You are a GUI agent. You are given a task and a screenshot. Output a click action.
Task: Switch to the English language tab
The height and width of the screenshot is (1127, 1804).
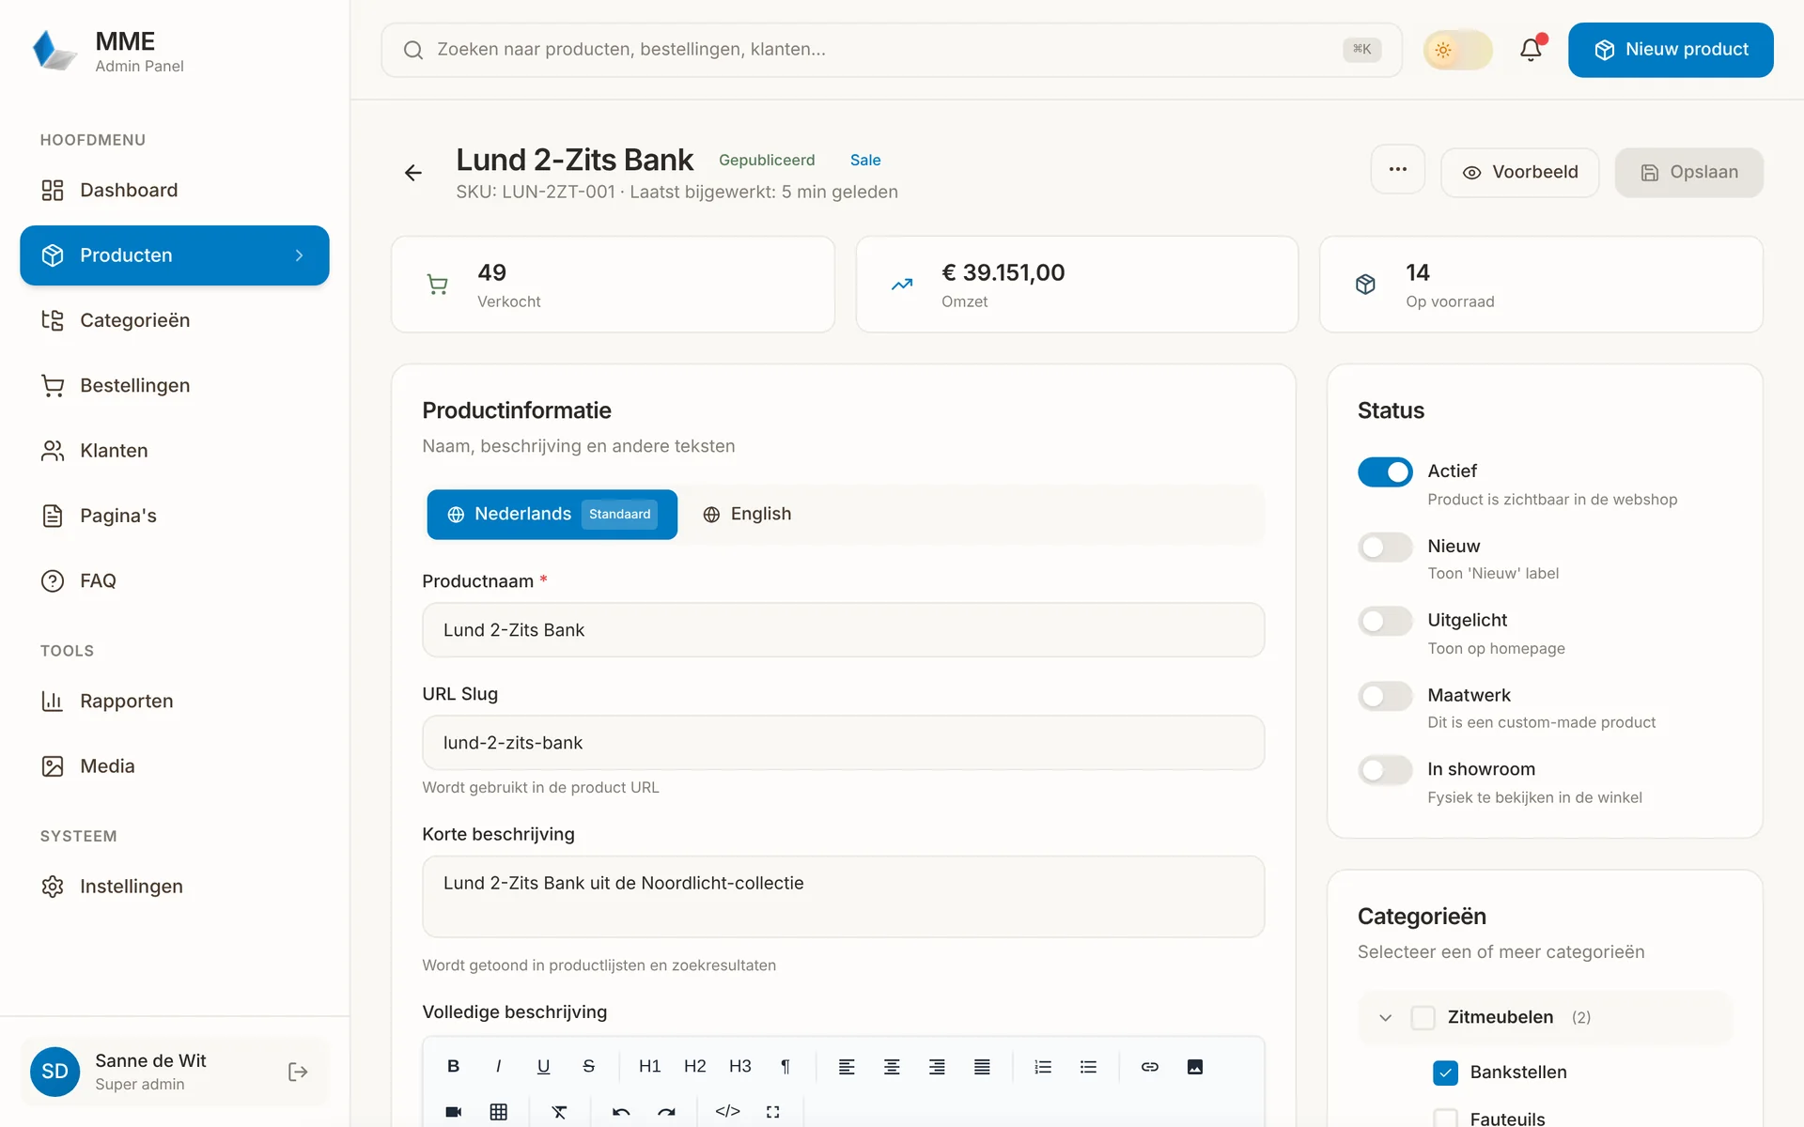tap(747, 515)
